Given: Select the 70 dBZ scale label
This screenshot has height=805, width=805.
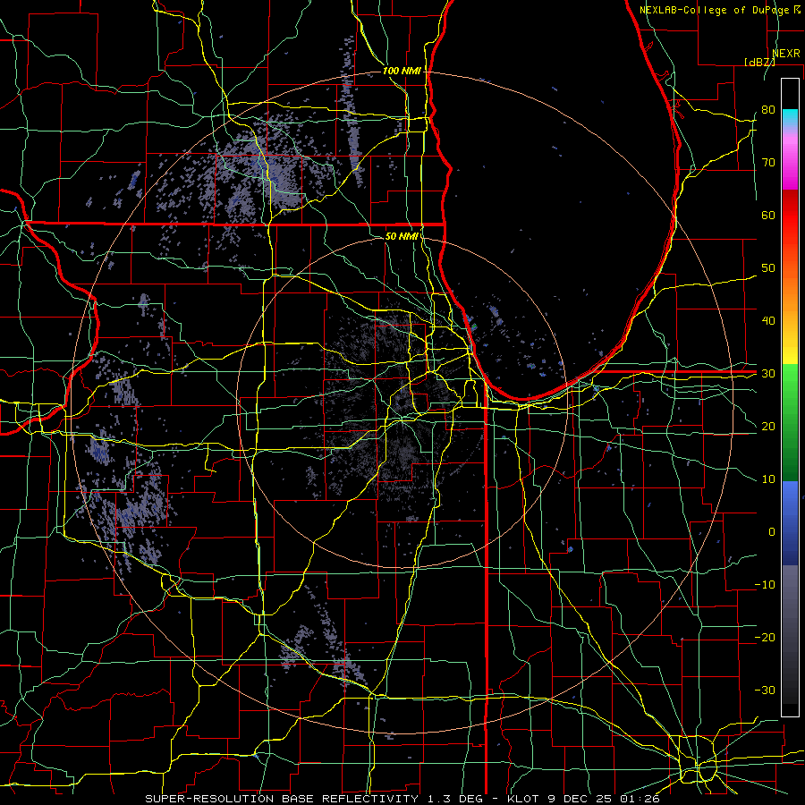Looking at the screenshot, I should (768, 162).
